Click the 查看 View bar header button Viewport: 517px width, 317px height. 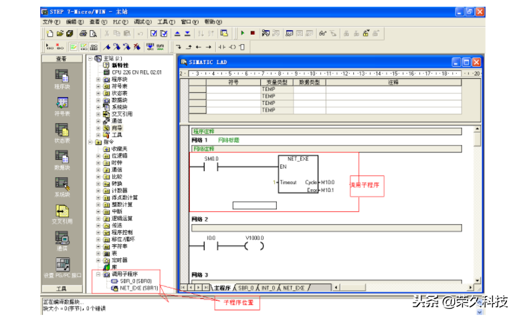pos(62,59)
